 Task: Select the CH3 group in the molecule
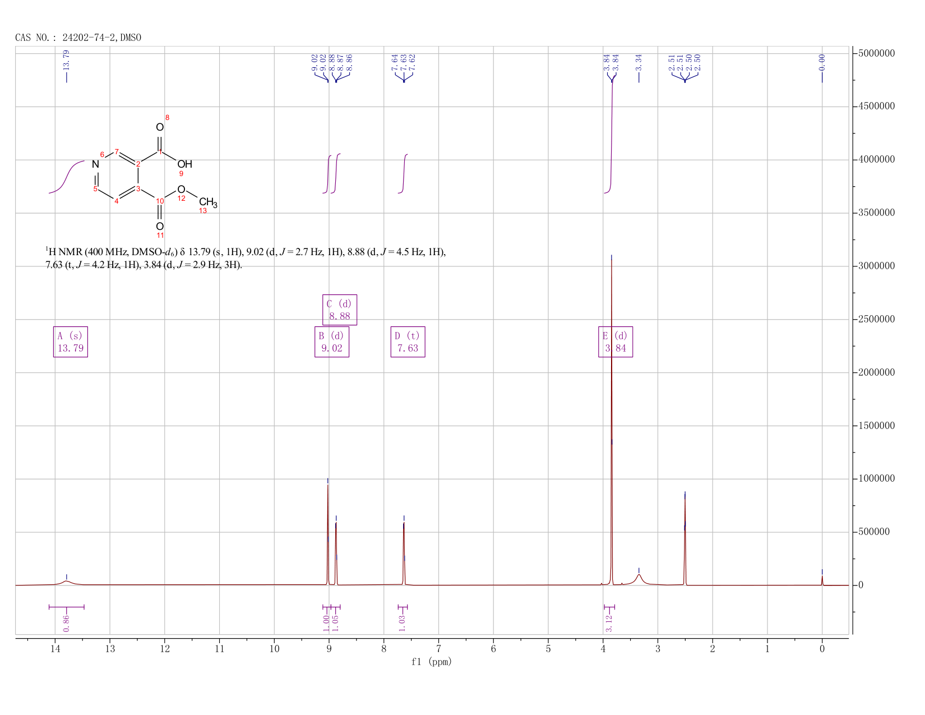[208, 202]
